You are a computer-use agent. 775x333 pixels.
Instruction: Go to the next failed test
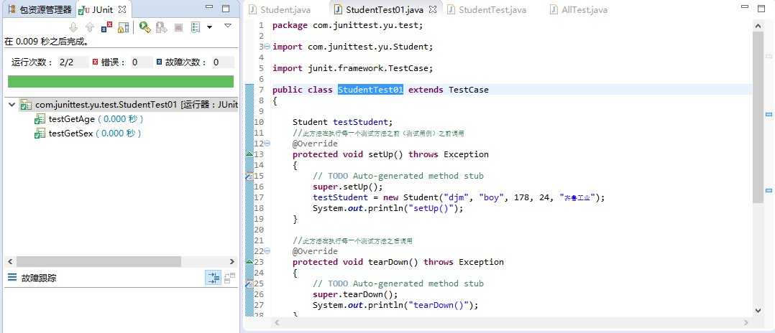tap(73, 27)
